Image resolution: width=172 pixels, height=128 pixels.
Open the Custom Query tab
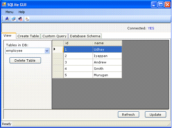[x=54, y=36]
